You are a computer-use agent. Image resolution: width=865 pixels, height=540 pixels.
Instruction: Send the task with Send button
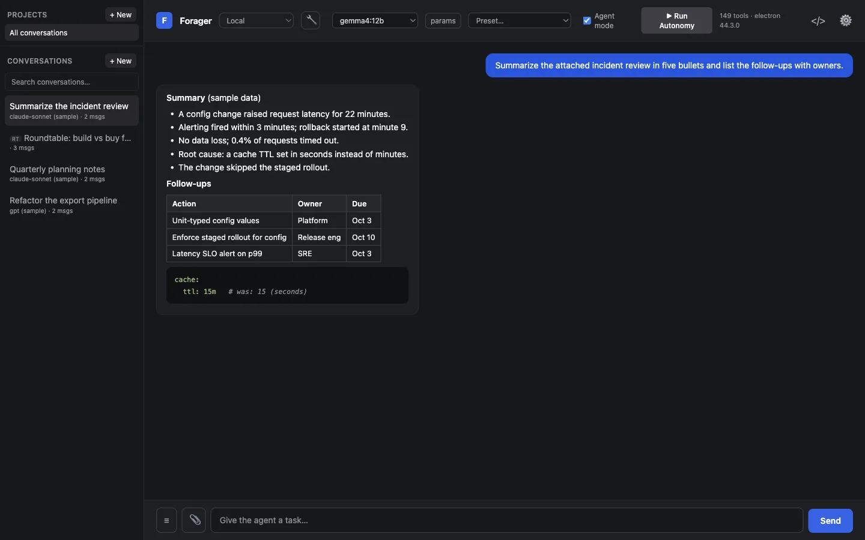830,521
